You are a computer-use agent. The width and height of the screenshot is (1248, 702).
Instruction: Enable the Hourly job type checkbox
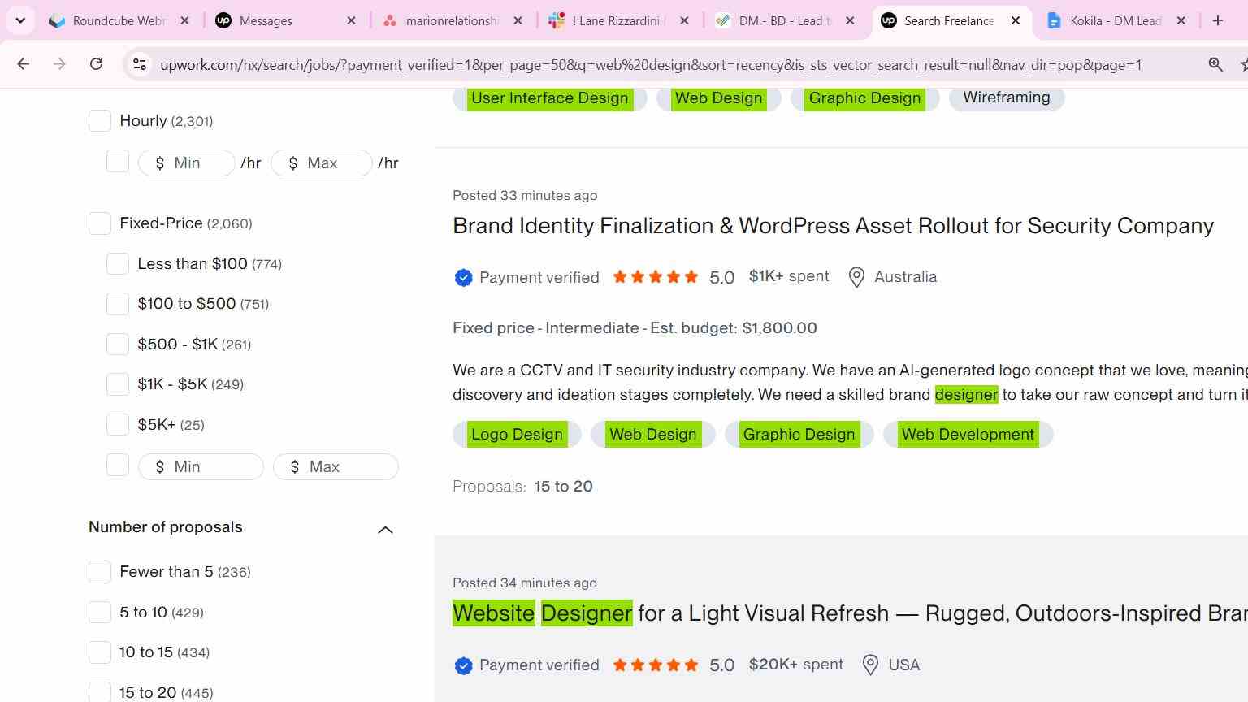coord(100,121)
